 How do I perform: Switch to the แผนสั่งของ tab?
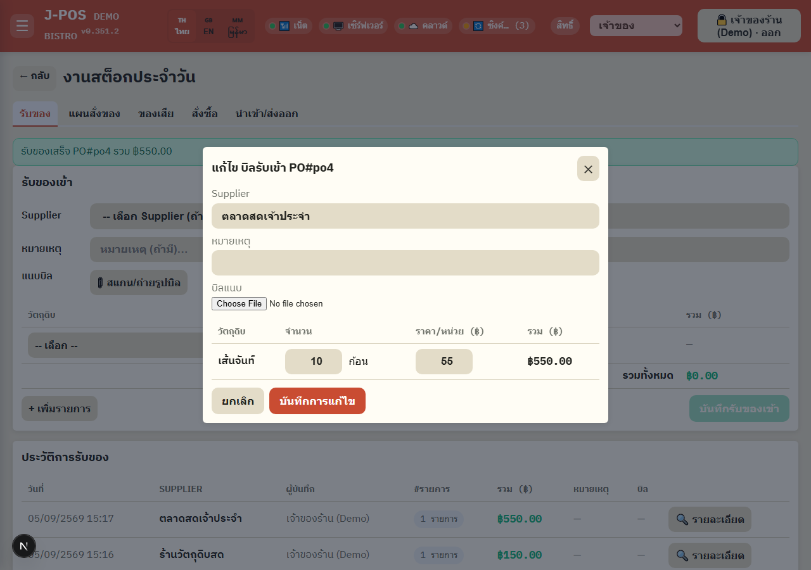pos(94,114)
